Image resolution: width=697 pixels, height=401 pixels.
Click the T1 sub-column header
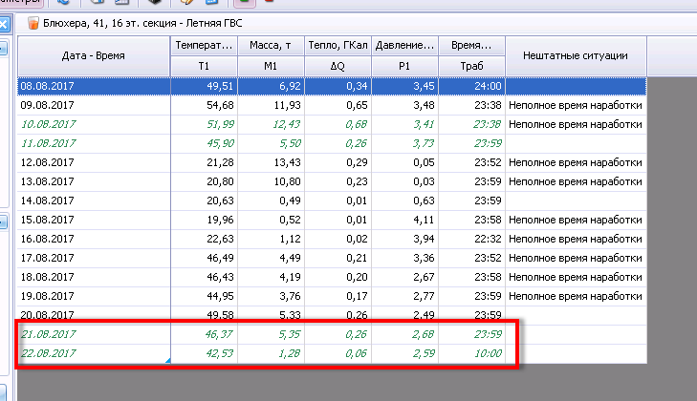204,66
